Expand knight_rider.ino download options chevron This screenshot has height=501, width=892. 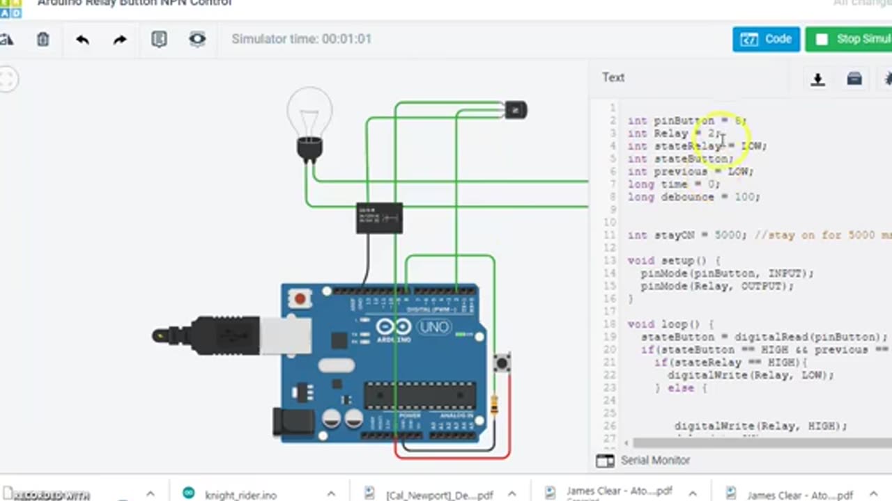click(331, 494)
